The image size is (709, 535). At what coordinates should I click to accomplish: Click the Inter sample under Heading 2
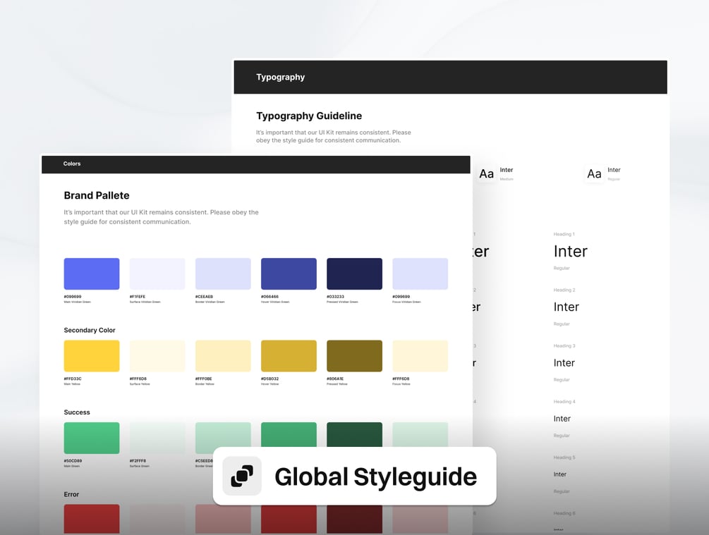coord(566,307)
